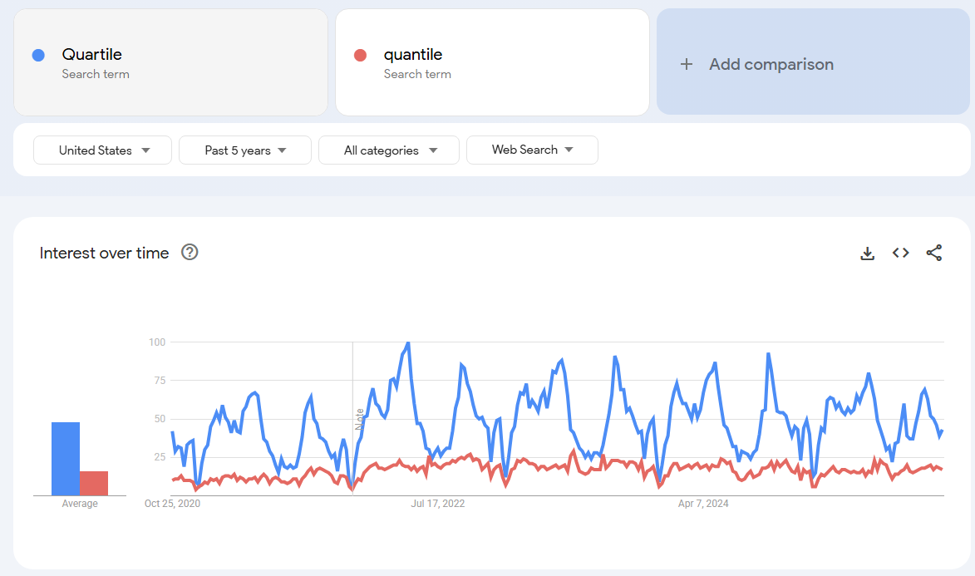Click the blue Average bar for Quartile
The height and width of the screenshot is (576, 975).
pos(66,459)
